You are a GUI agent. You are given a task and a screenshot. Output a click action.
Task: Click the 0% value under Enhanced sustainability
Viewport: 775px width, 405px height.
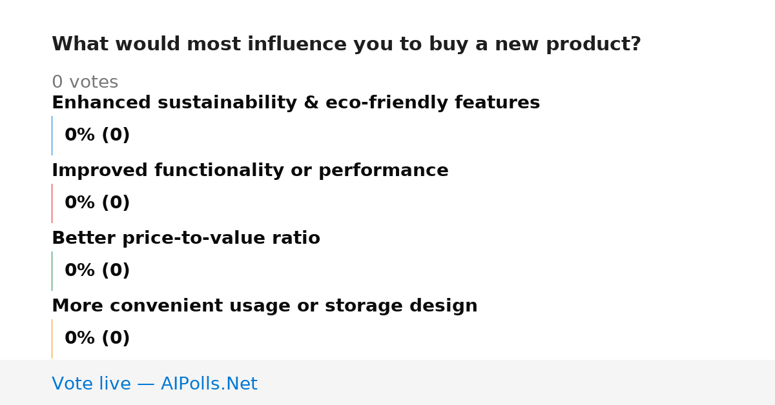click(80, 135)
